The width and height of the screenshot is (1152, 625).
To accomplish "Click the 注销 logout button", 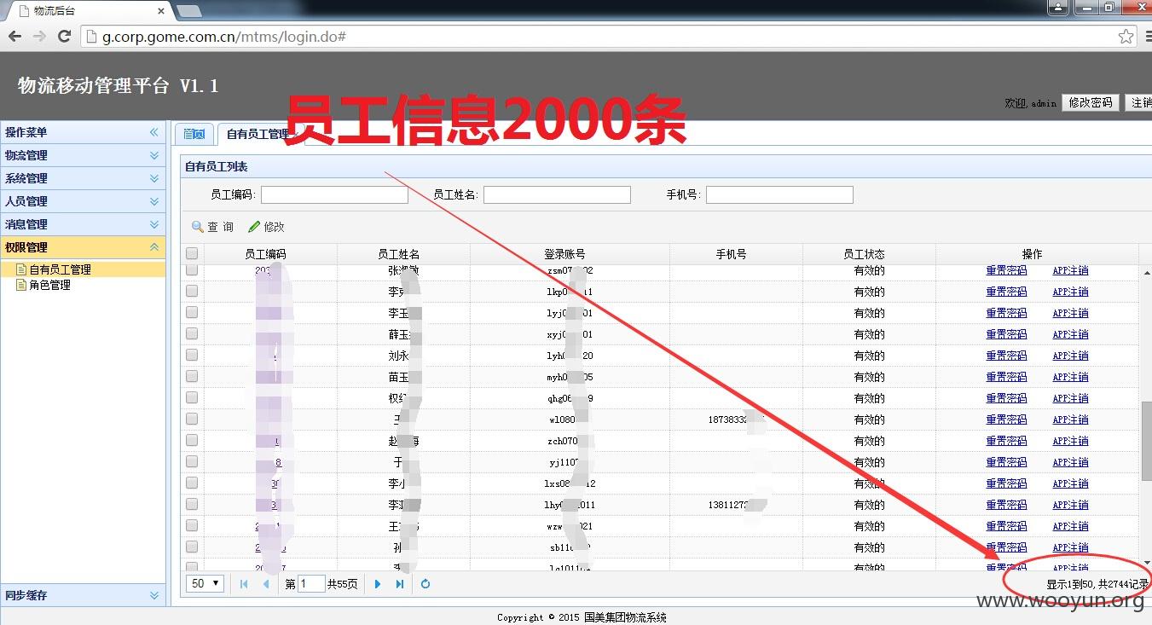I will click(1139, 102).
